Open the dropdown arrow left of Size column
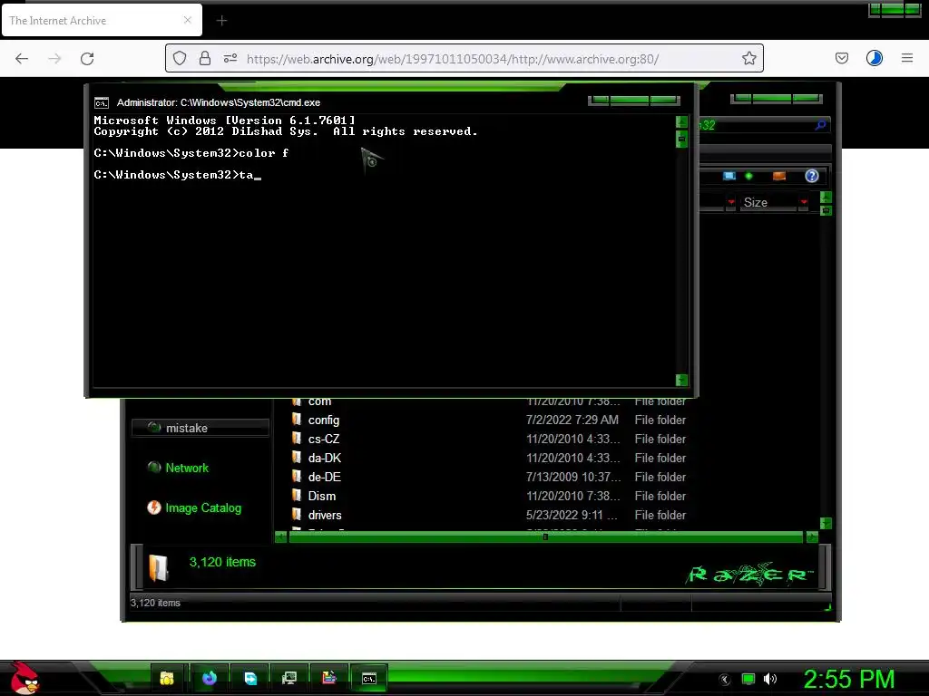929x696 pixels. click(731, 202)
